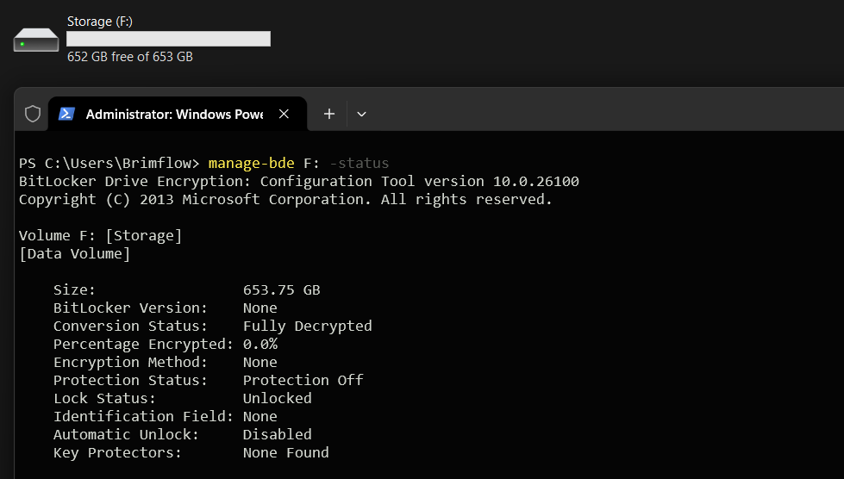The height and width of the screenshot is (479, 844).
Task: Click the Size value '653.75 GB'
Action: [282, 289]
